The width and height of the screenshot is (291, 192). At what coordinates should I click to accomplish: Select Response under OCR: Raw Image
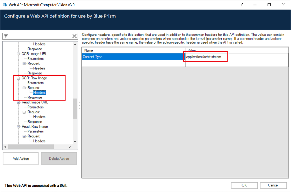(x=35, y=97)
